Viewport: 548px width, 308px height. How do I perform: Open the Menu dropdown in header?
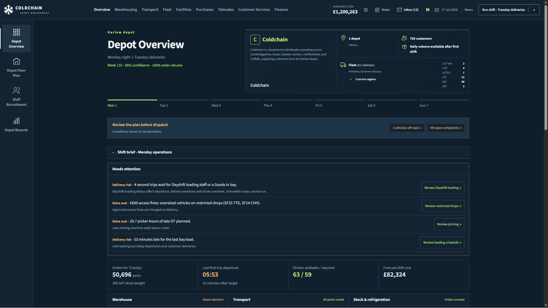pos(469,10)
